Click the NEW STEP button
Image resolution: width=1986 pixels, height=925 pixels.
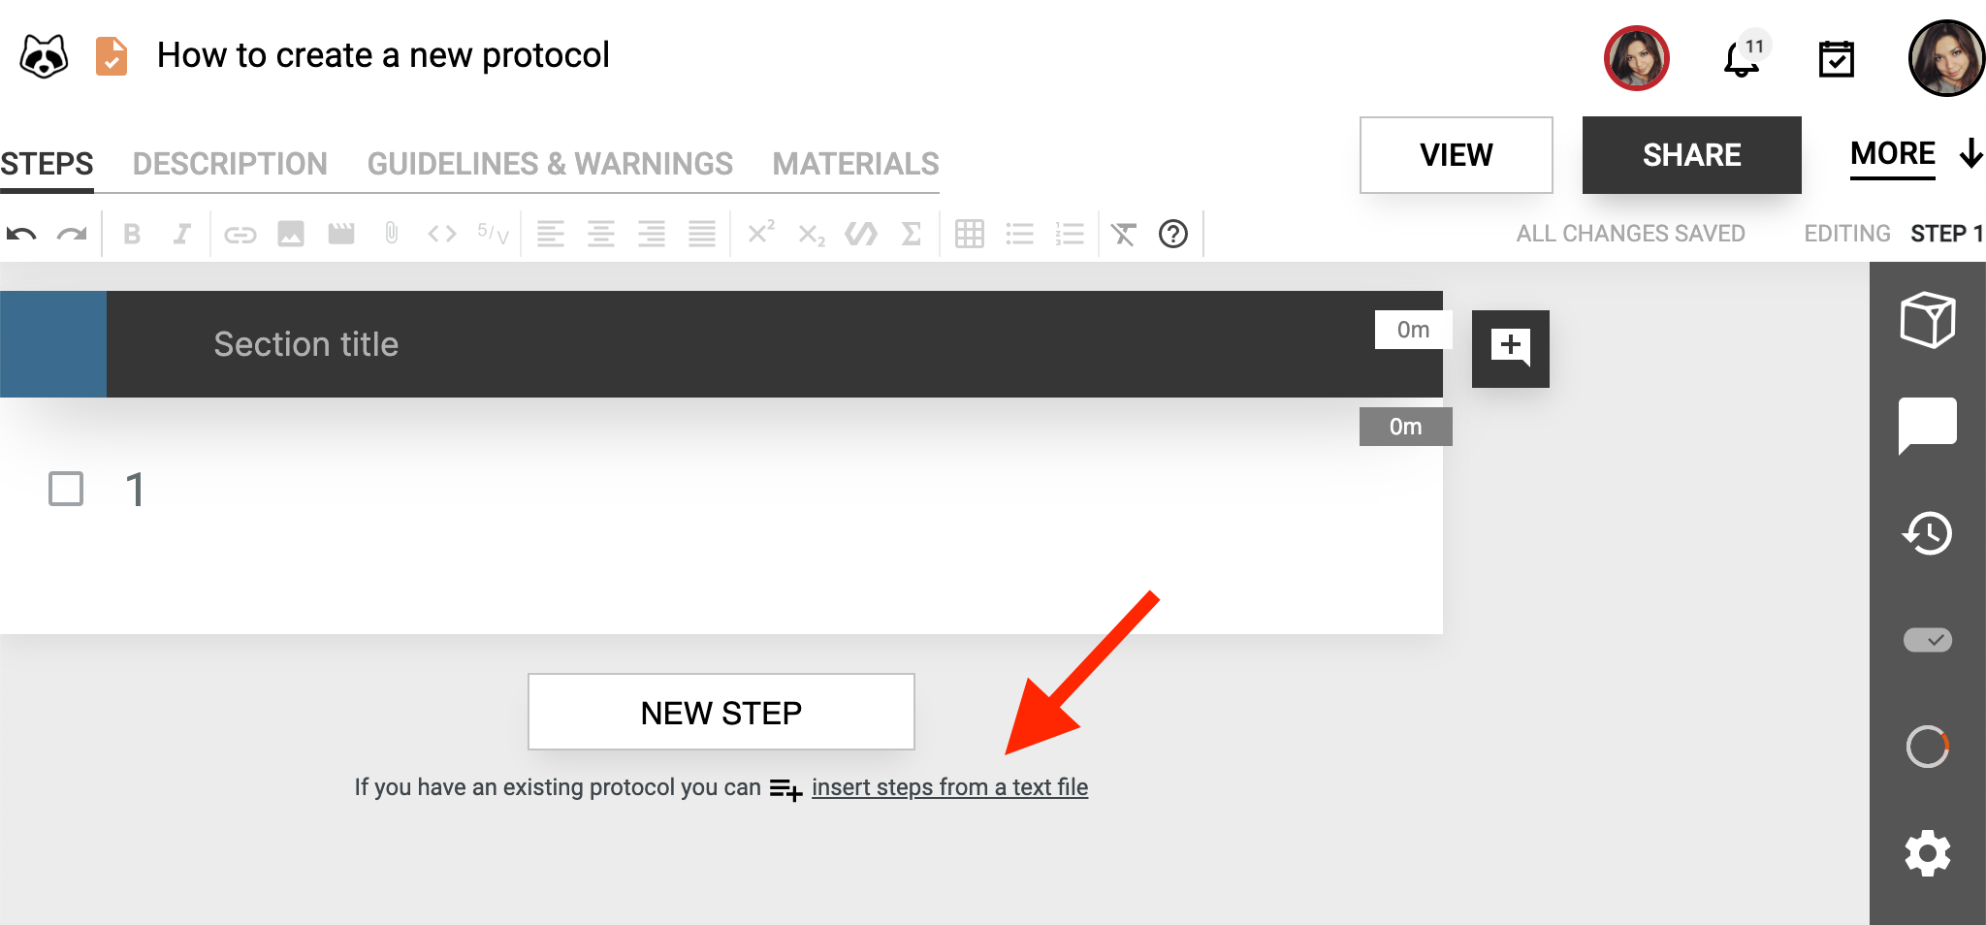pyautogui.click(x=721, y=711)
